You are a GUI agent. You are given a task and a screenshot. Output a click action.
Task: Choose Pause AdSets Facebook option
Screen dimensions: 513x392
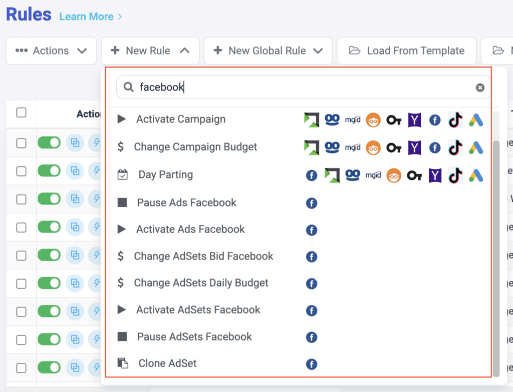[194, 337]
